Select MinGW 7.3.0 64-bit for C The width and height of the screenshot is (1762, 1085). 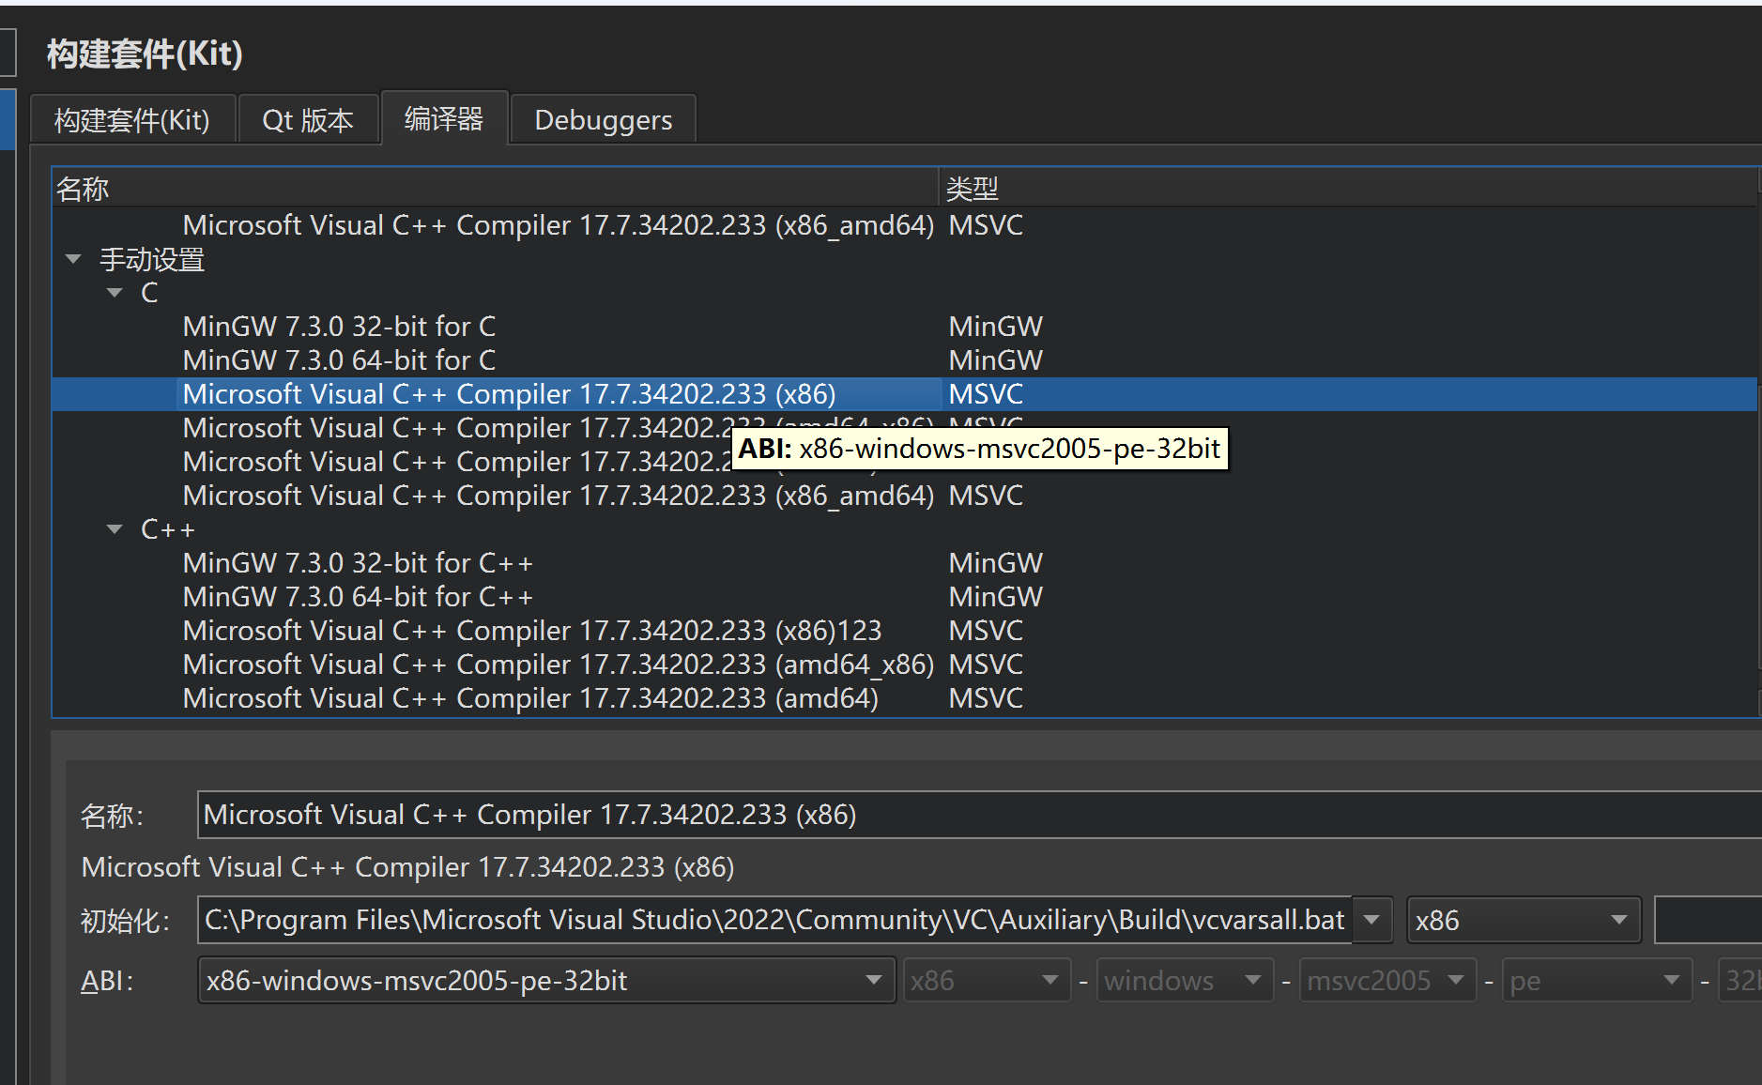coord(339,360)
